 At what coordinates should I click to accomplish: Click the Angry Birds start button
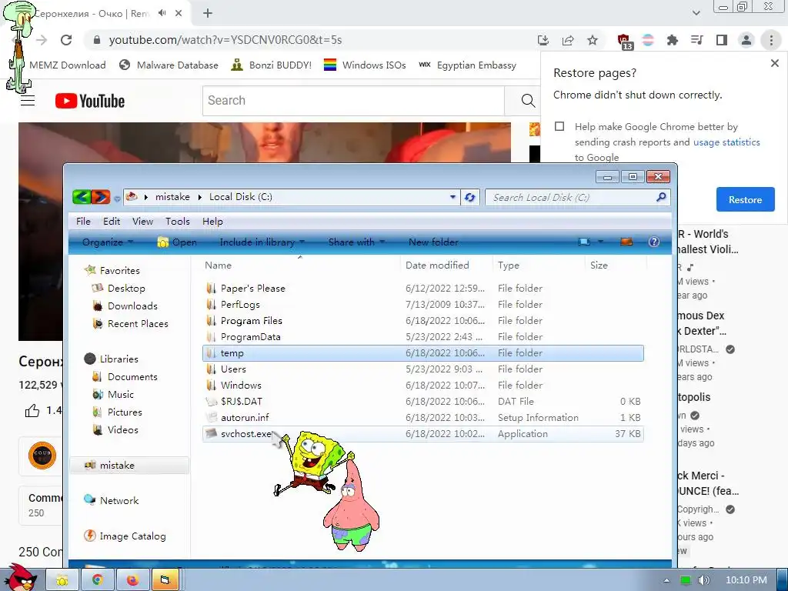[20, 579]
